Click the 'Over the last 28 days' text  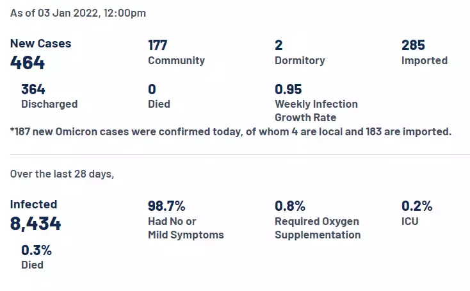[x=62, y=174]
